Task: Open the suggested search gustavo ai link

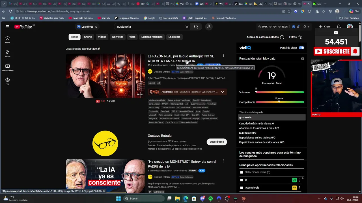Action: coord(93,49)
